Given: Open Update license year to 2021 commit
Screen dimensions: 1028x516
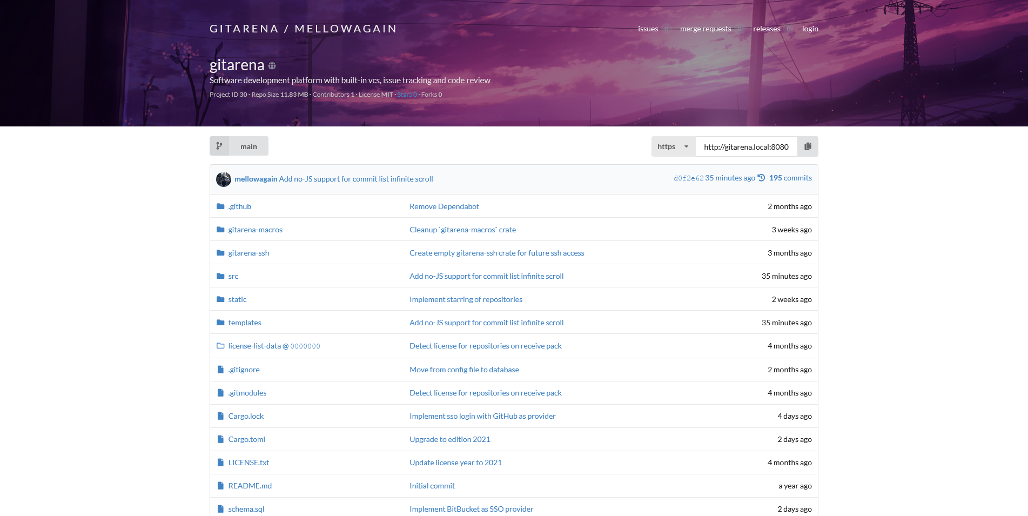Looking at the screenshot, I should (x=455, y=463).
